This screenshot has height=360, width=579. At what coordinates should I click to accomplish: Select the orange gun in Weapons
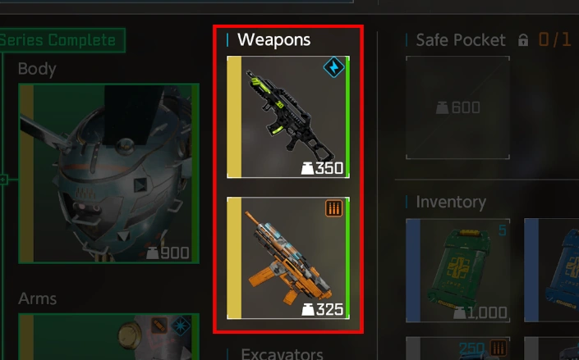tap(288, 257)
